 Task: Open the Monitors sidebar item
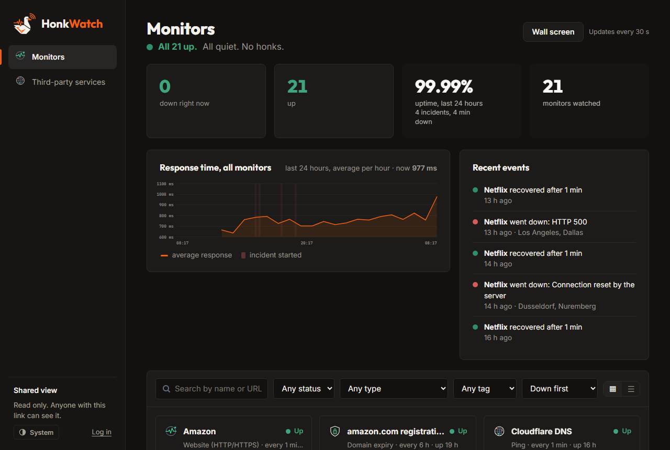point(62,57)
